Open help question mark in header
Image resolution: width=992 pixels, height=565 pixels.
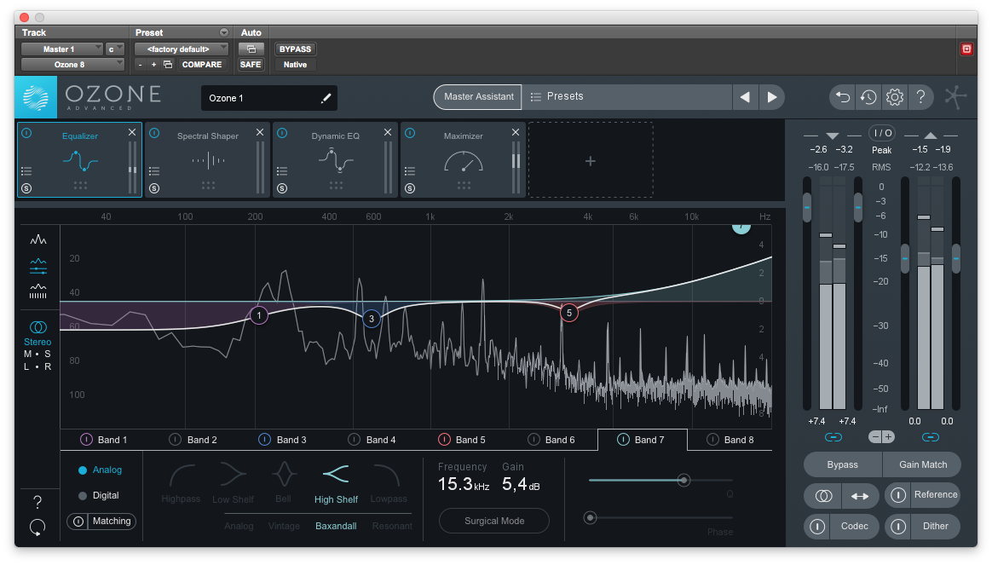pos(920,97)
